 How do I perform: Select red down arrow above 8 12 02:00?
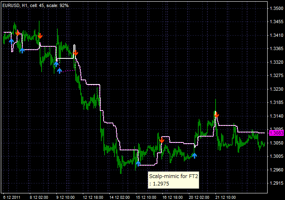40,36
